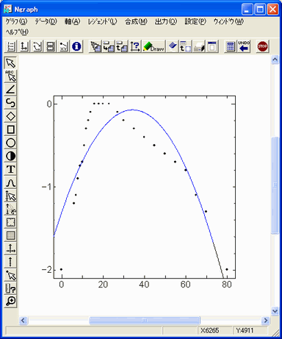This screenshot has height=339, width=282.
Task: Select the diamond polygon tool
Action: pos(10,116)
